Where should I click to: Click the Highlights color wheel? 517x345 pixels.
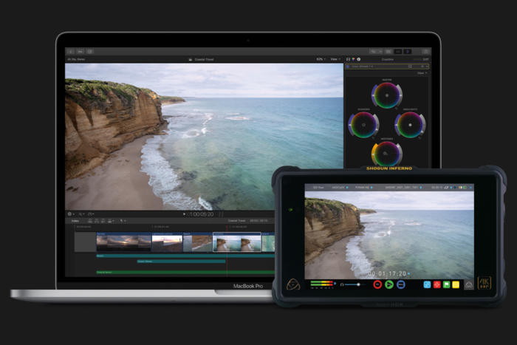click(x=410, y=125)
